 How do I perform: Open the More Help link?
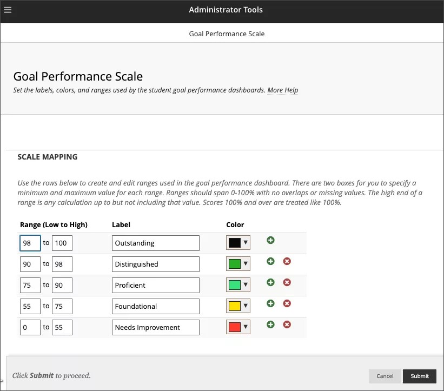[x=282, y=90]
